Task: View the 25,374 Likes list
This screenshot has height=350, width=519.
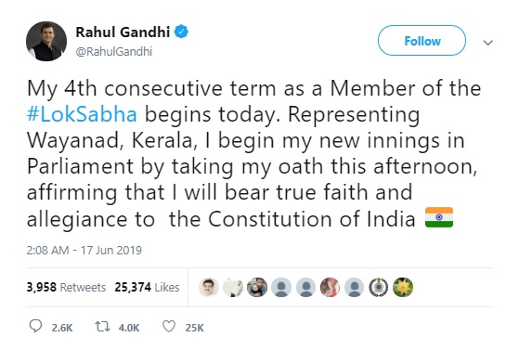Action: point(147,287)
